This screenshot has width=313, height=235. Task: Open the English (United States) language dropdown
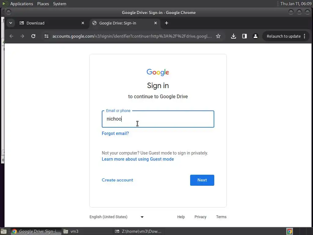coord(116,217)
